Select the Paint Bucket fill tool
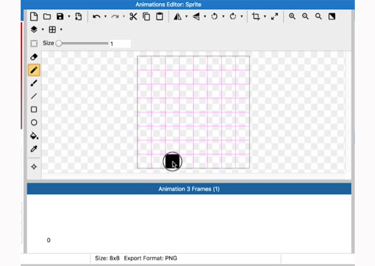The image size is (375, 266). [34, 136]
